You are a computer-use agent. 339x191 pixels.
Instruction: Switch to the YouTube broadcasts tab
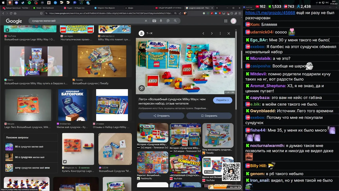(x=16, y=8)
